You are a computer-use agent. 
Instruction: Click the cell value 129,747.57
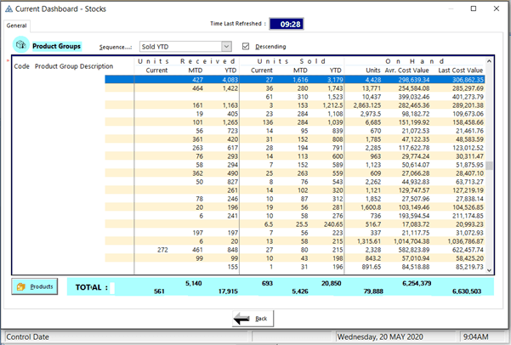[413, 190]
